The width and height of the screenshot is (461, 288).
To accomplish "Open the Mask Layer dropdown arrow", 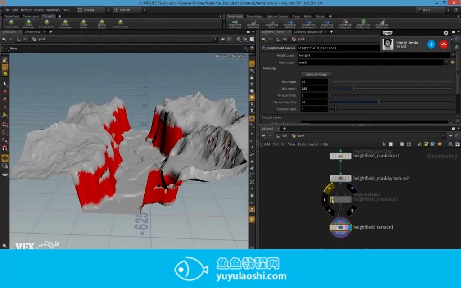I will 447,62.
